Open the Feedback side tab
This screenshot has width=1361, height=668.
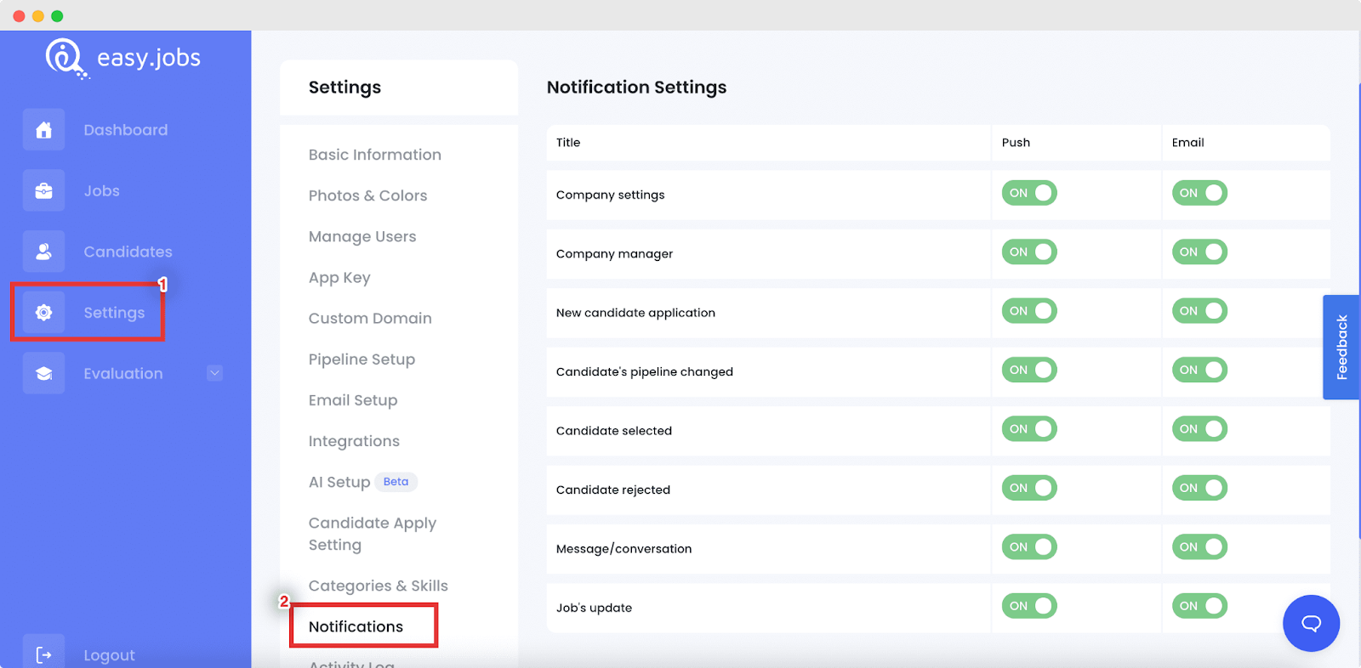pyautogui.click(x=1341, y=347)
